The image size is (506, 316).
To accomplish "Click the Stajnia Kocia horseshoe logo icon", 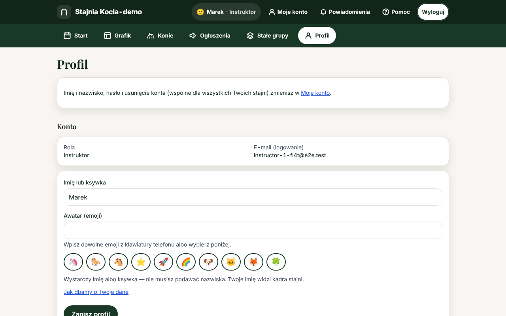I will click(x=64, y=12).
